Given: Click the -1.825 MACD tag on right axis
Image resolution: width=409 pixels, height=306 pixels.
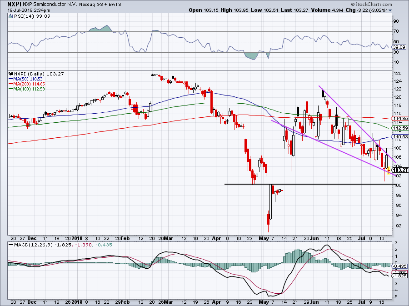Looking at the screenshot, I should [399, 276].
